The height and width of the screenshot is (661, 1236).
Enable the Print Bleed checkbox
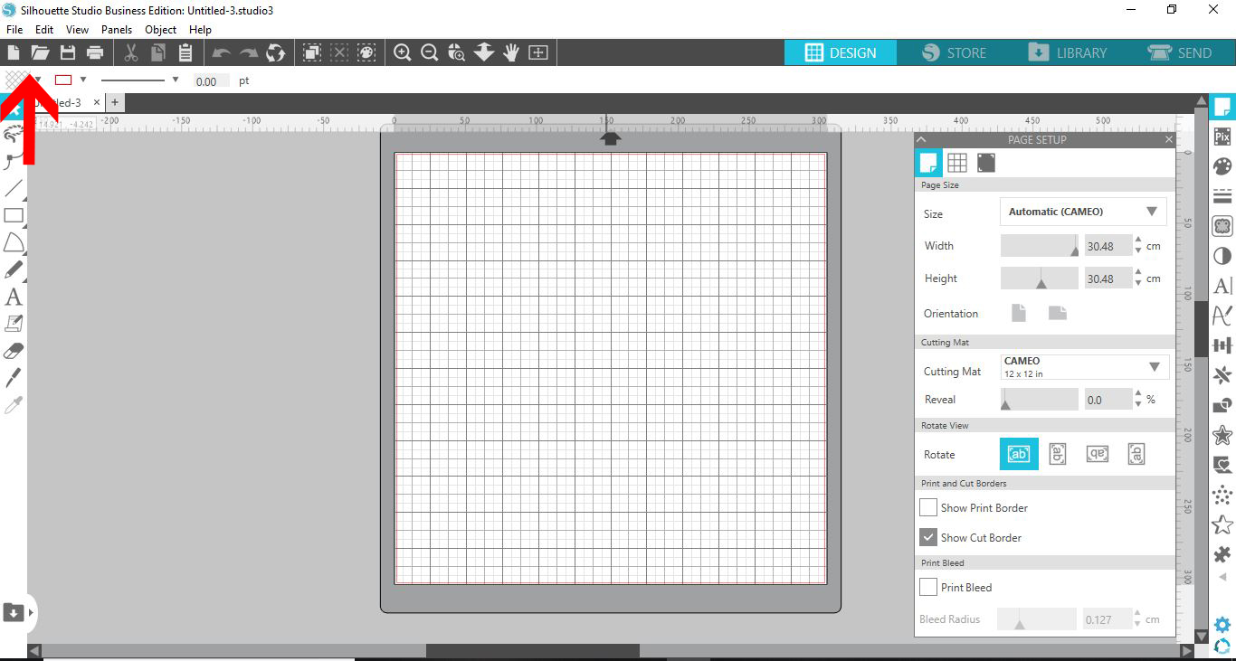click(x=928, y=587)
